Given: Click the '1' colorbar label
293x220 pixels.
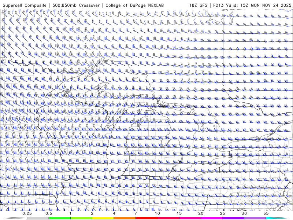Looking at the screenshot, I should coord(70,213).
